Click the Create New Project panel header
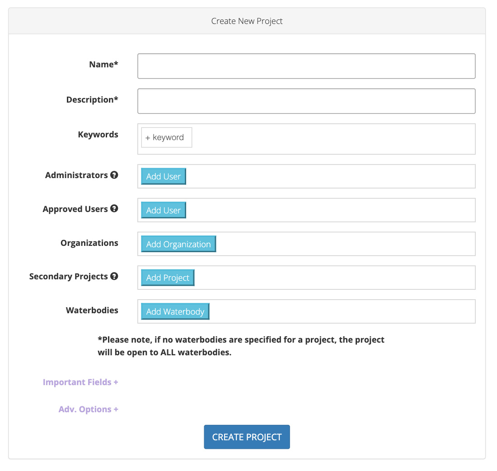497x471 pixels. pyautogui.click(x=247, y=21)
